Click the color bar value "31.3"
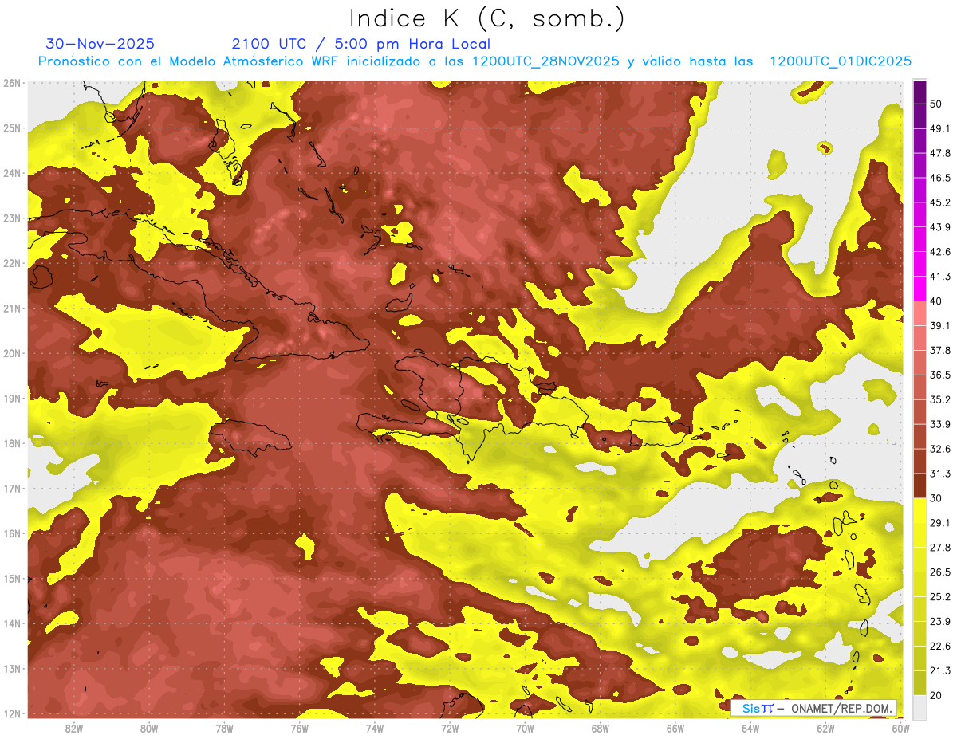957x739 pixels. [x=939, y=474]
